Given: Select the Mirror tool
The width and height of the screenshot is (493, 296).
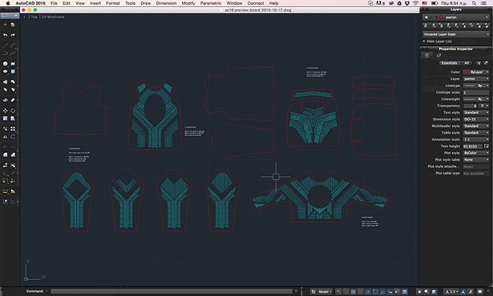Looking at the screenshot, I should 5,137.
